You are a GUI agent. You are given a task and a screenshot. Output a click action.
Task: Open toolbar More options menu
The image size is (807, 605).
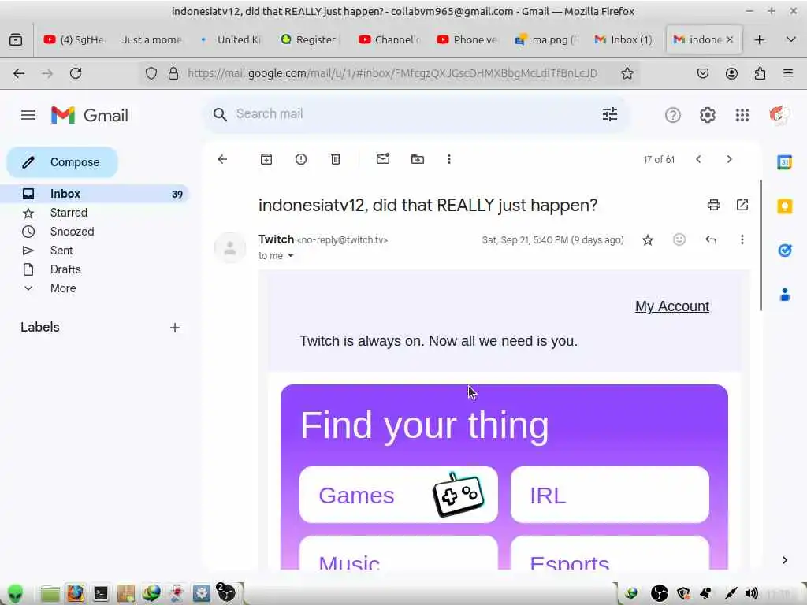(449, 159)
